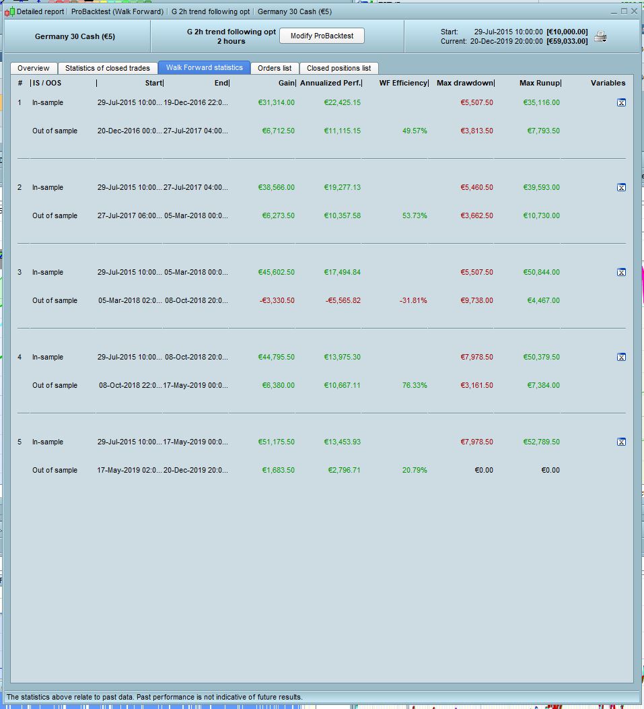Click the End column header
Image resolution: width=644 pixels, height=709 pixels.
[x=221, y=83]
